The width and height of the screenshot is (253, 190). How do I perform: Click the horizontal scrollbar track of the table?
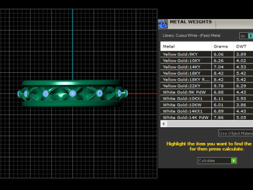[210, 124]
